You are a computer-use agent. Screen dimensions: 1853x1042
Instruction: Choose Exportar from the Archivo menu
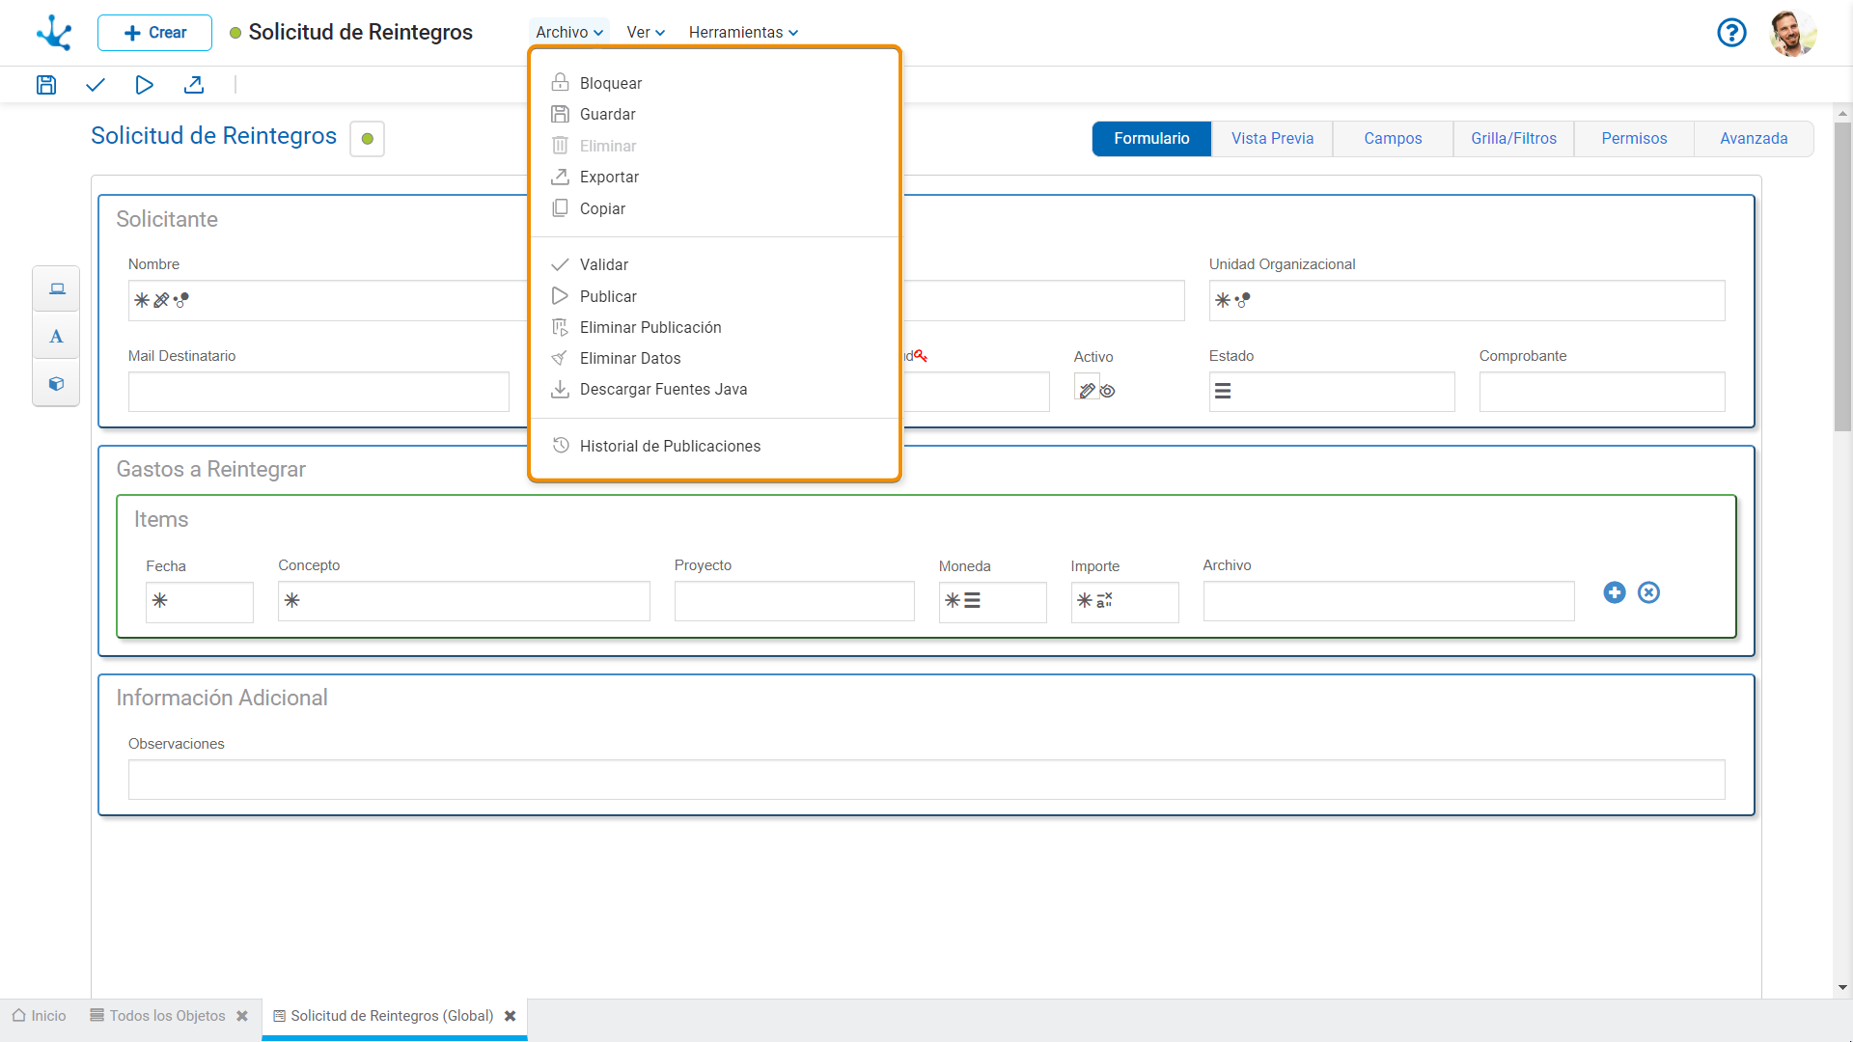coord(714,177)
